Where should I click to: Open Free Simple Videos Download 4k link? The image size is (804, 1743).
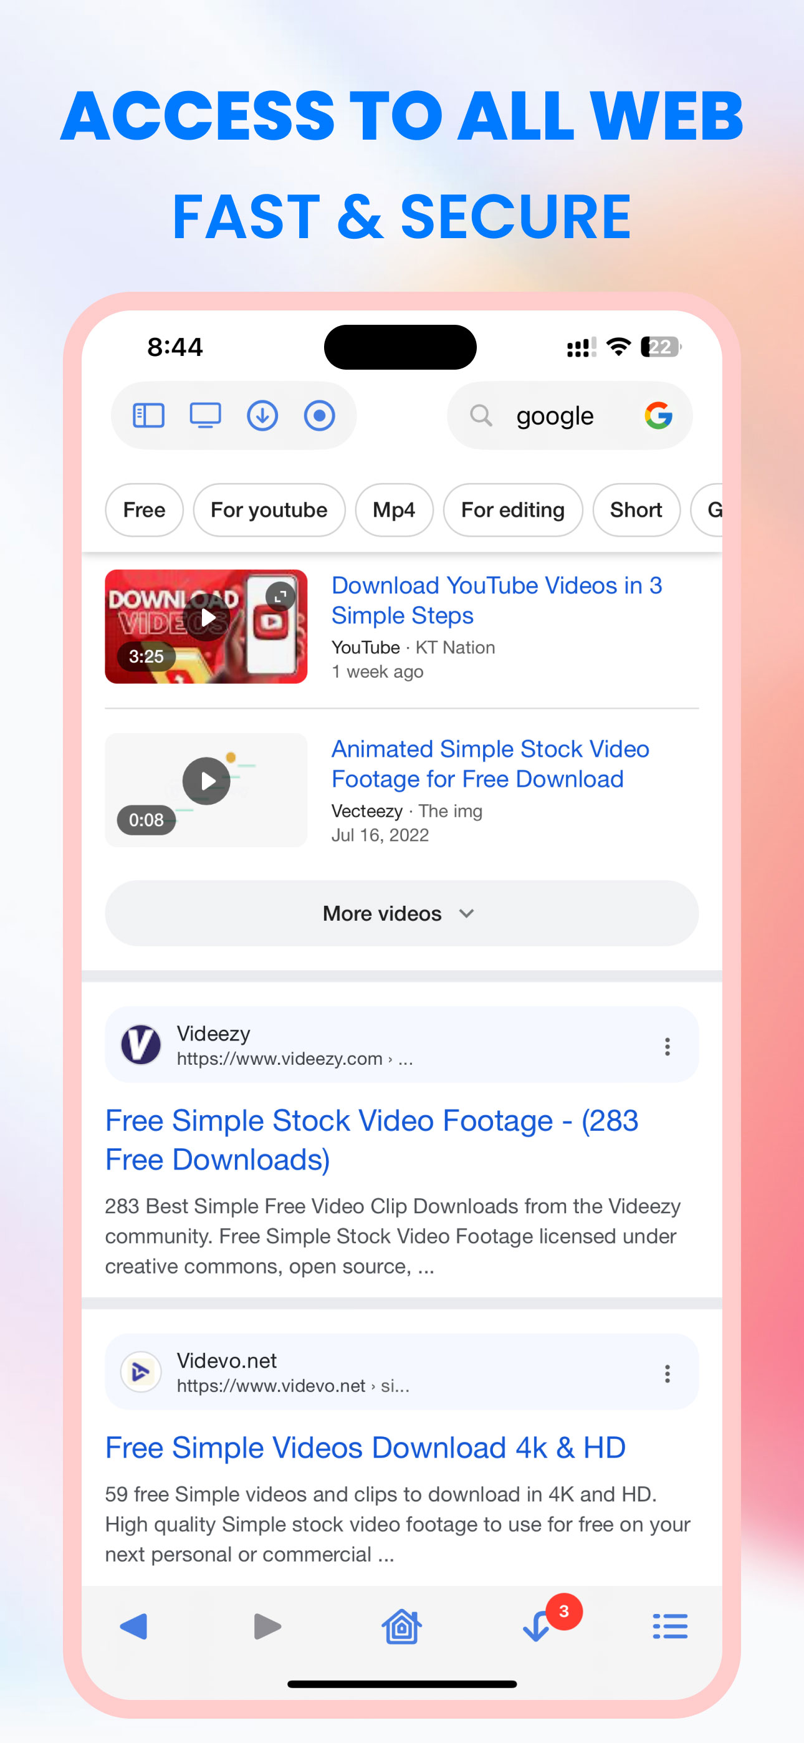(x=365, y=1448)
